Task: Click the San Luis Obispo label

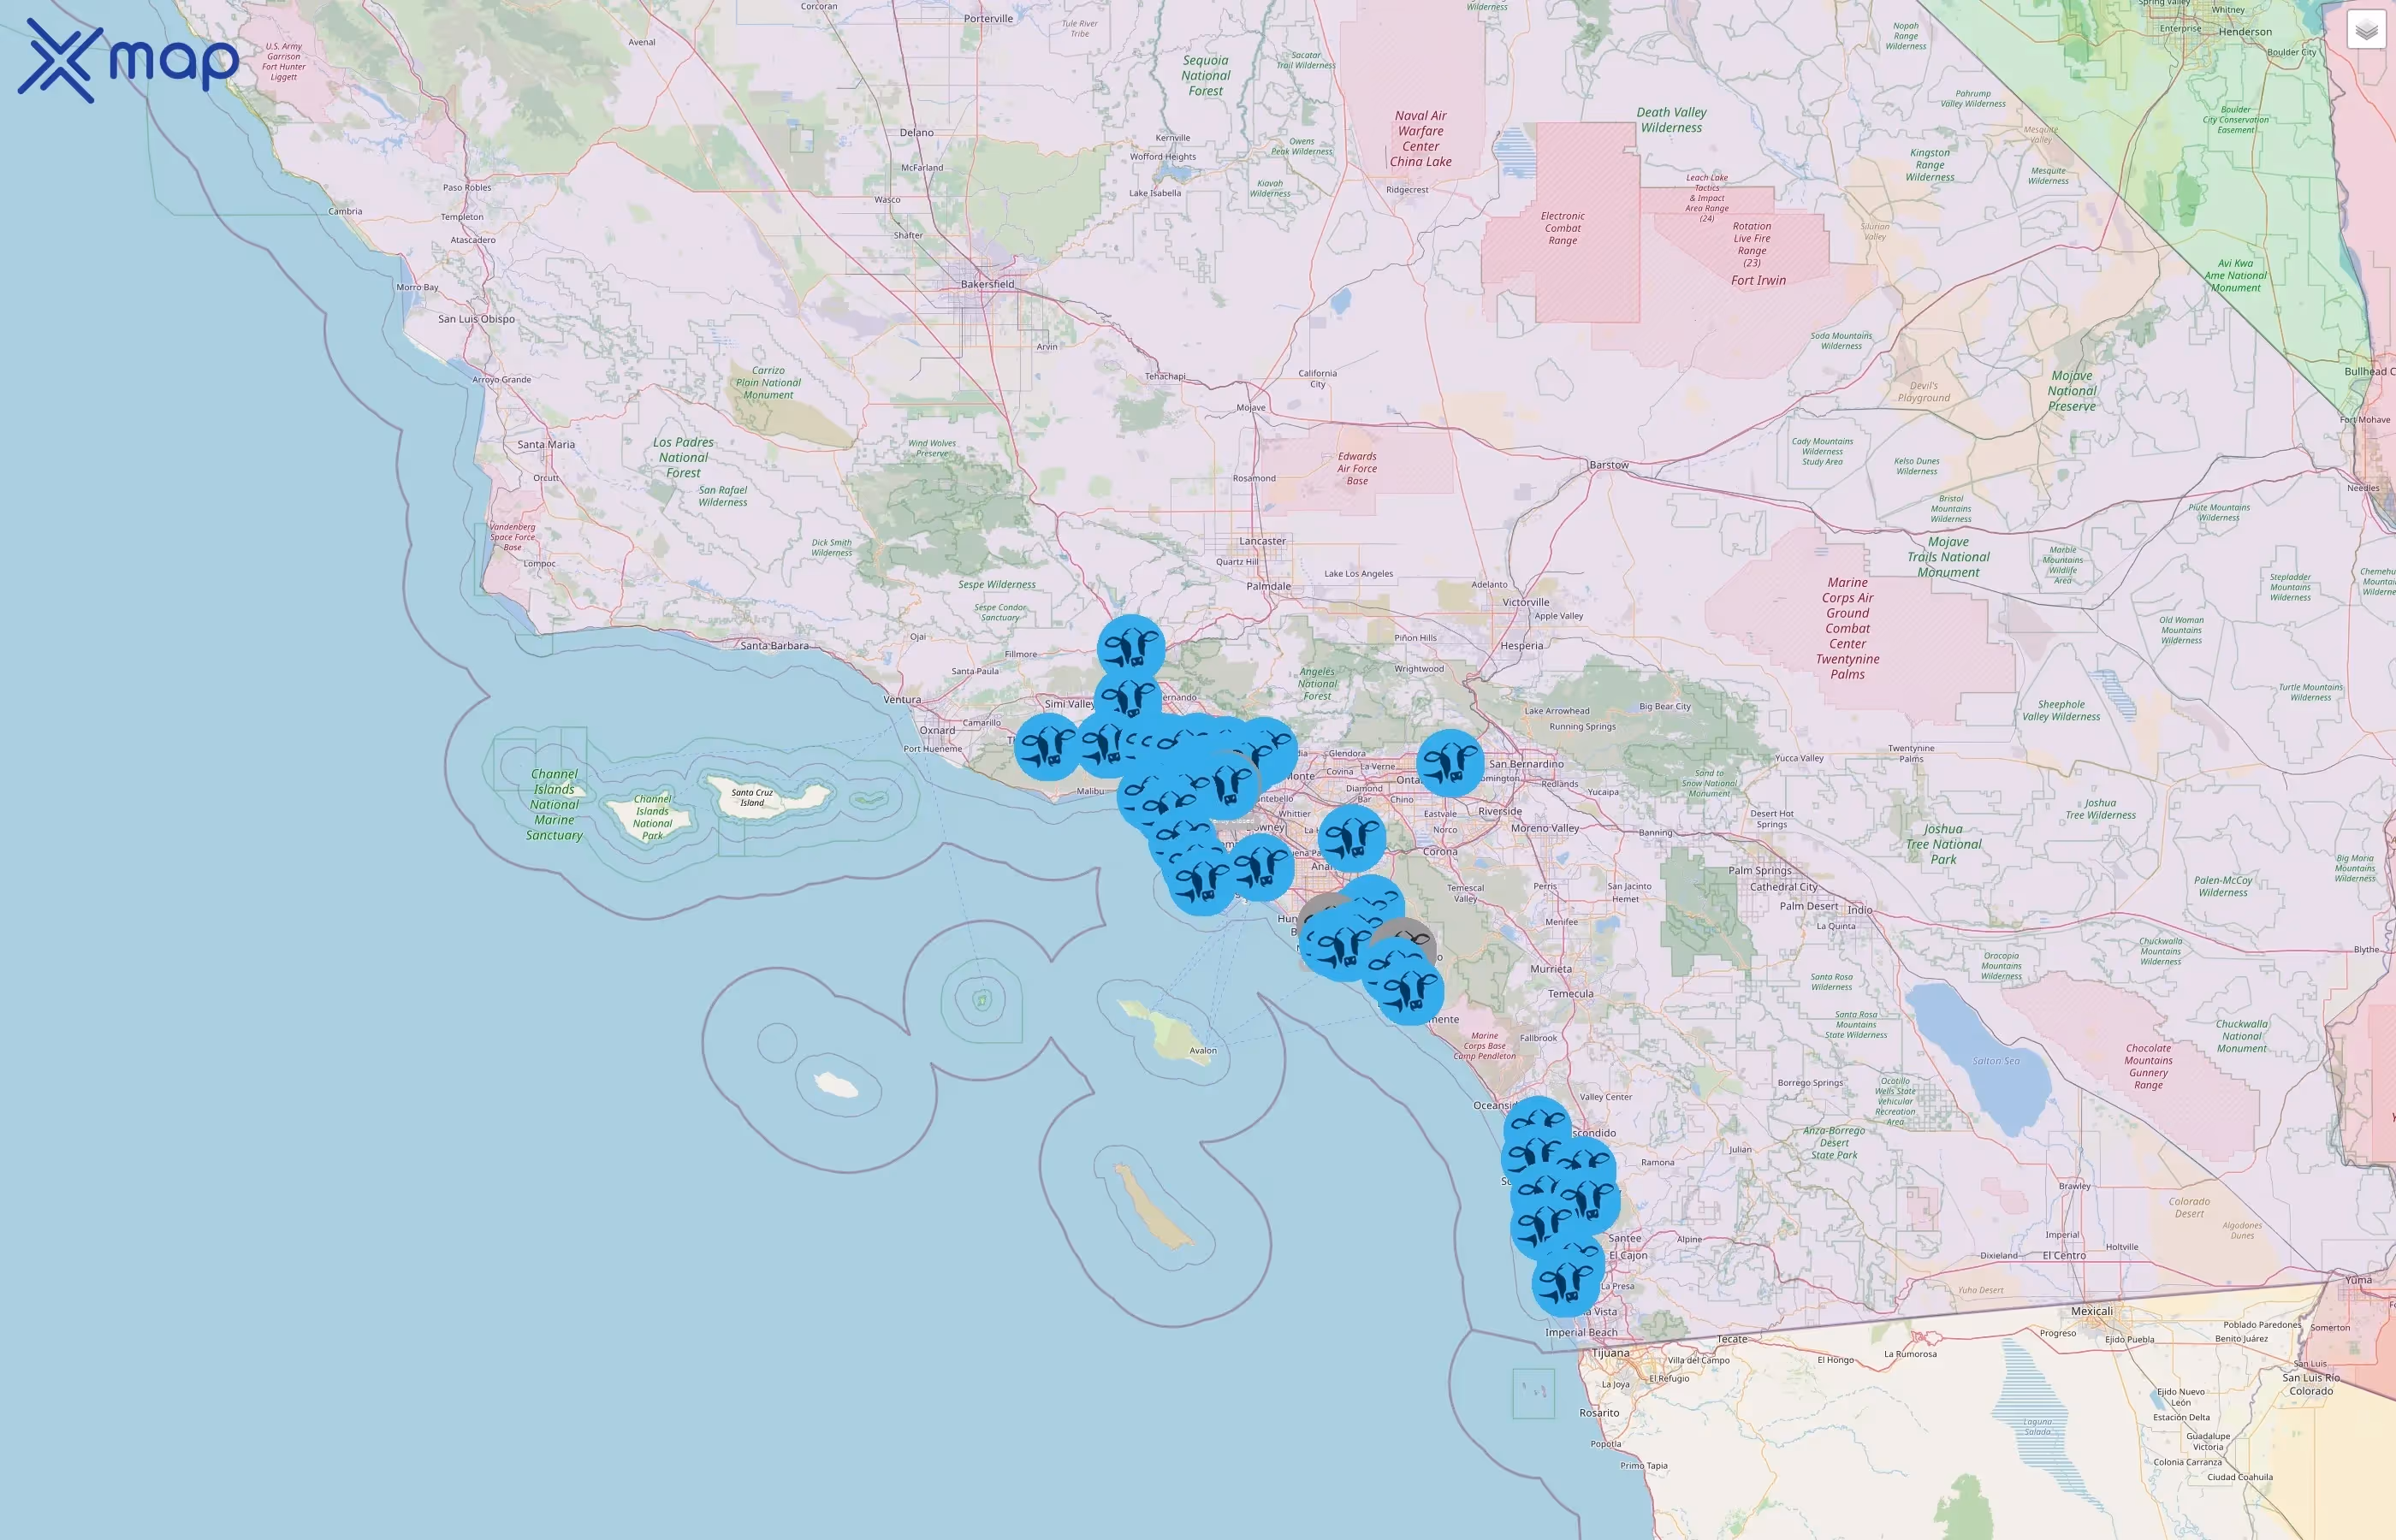Action: 476,319
